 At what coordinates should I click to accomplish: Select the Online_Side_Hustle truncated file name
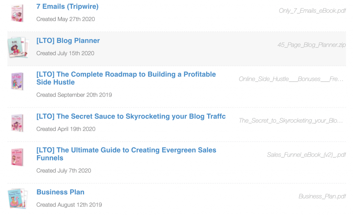point(291,79)
